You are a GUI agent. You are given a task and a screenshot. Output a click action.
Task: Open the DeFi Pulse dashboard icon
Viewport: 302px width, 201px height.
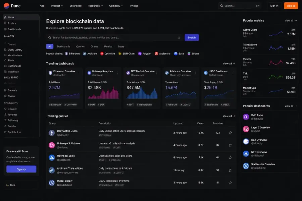click(246, 117)
